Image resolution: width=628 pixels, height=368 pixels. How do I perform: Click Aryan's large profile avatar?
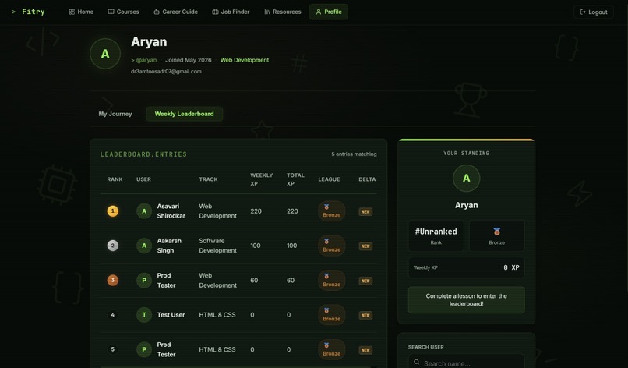pyautogui.click(x=105, y=54)
